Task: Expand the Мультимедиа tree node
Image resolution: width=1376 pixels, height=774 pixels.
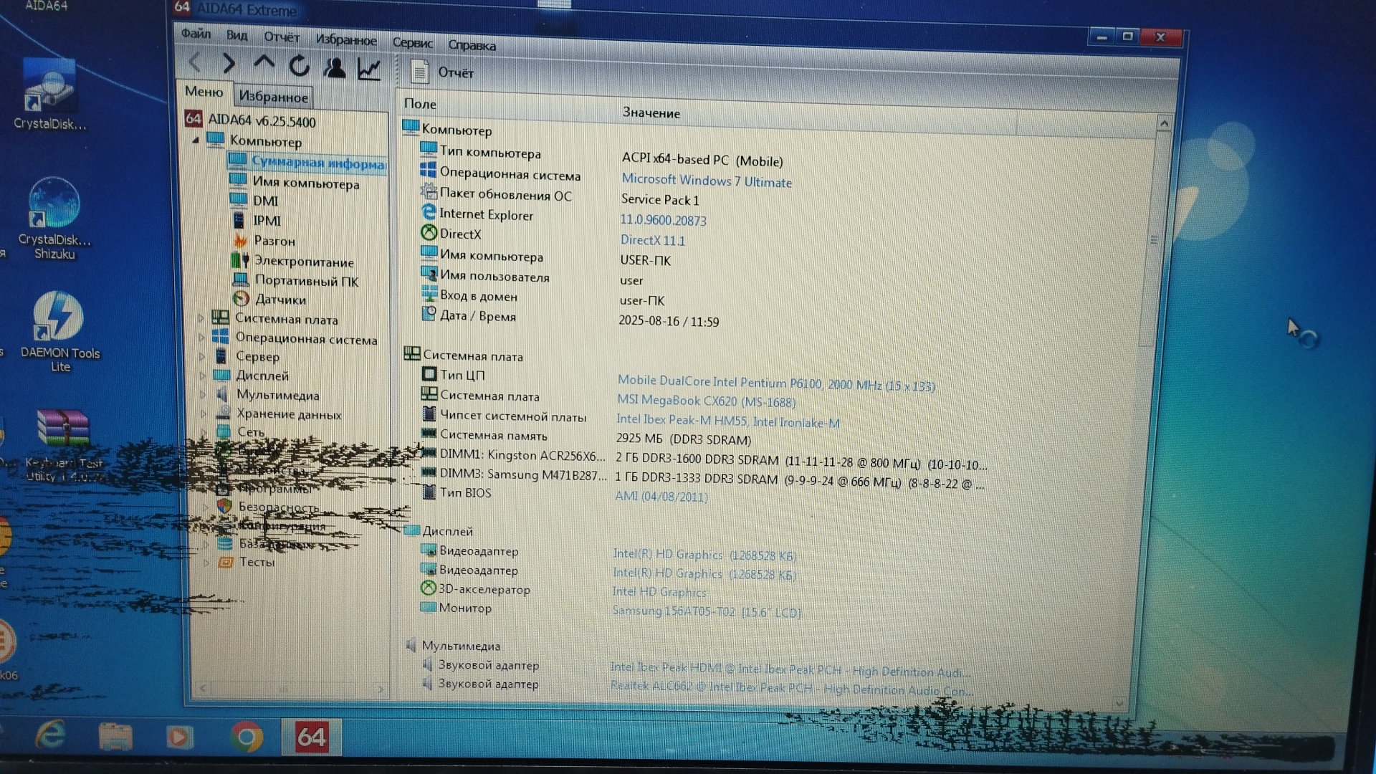Action: (x=203, y=394)
